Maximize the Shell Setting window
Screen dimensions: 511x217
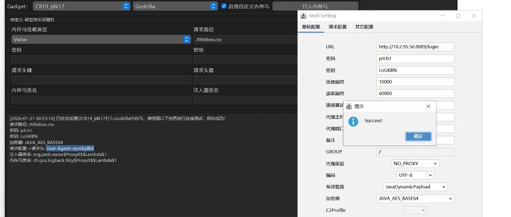pyautogui.click(x=458, y=16)
